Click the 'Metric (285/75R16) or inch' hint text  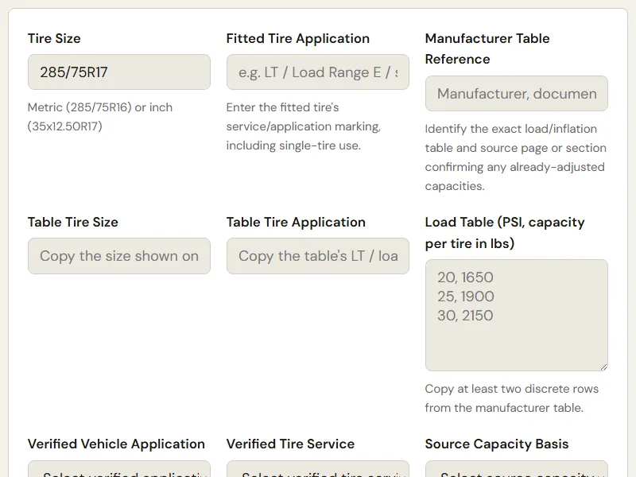[x=100, y=117]
